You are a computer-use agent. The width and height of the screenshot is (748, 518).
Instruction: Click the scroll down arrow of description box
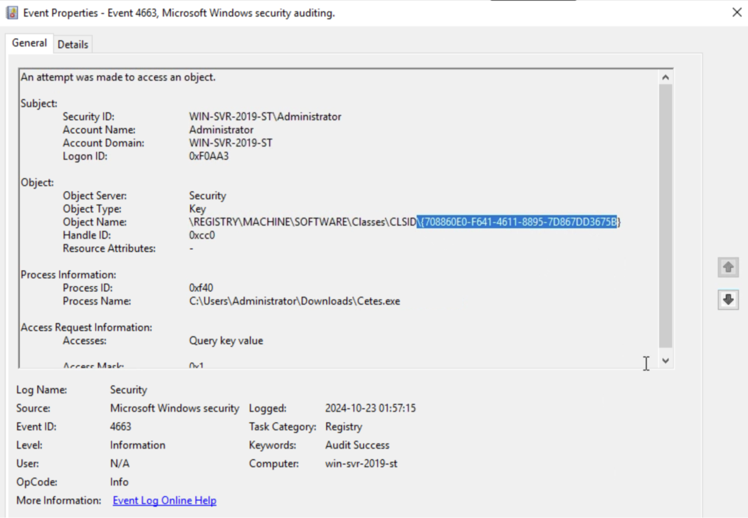(665, 360)
